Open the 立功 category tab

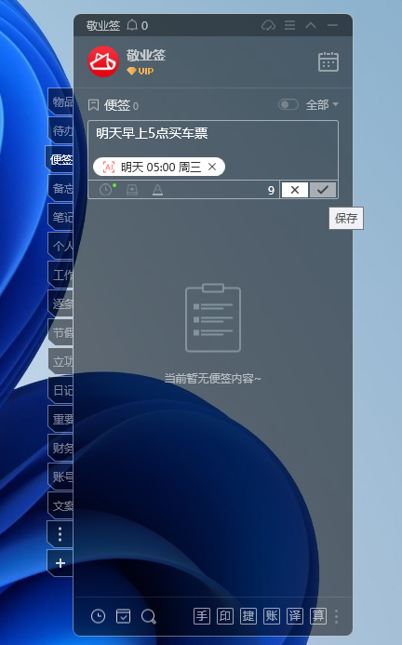pos(60,361)
